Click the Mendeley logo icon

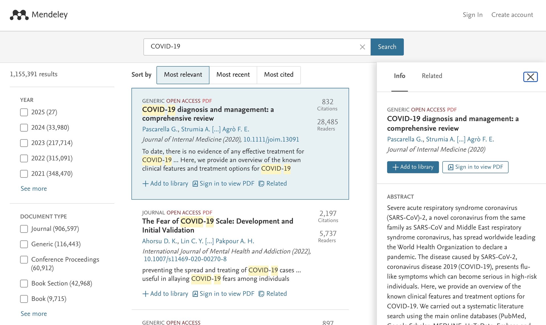[19, 15]
